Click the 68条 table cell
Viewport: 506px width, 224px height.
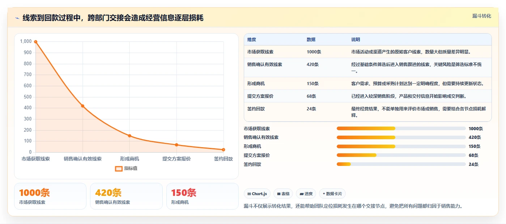(311, 96)
